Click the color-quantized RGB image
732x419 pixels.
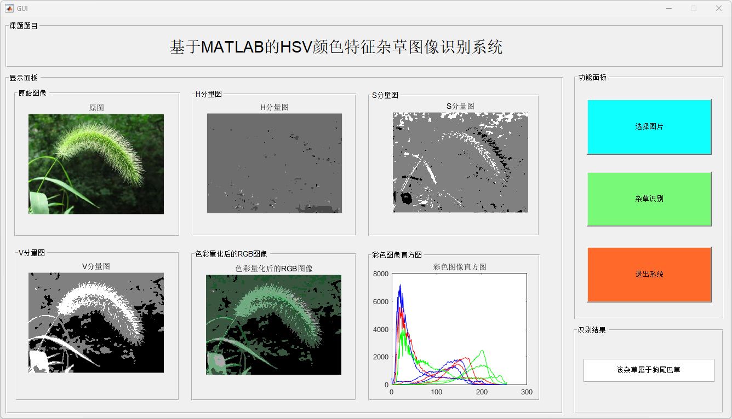(x=273, y=324)
